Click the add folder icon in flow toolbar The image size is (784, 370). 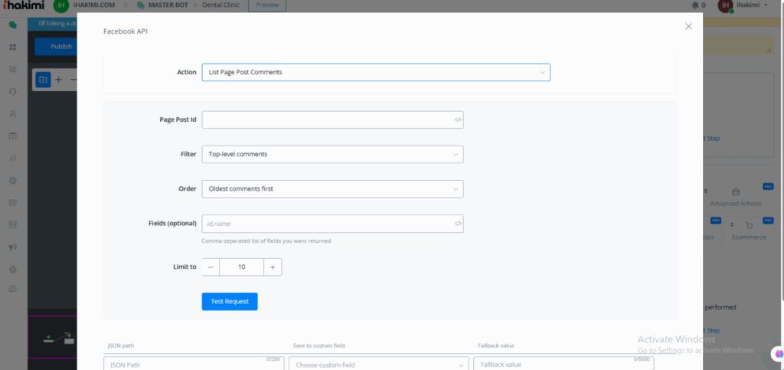pos(43,79)
